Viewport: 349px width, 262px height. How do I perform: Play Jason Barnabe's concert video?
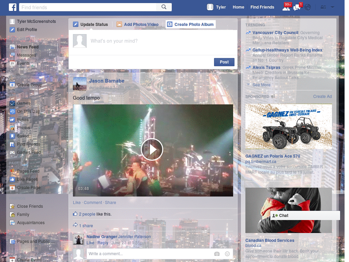152,149
